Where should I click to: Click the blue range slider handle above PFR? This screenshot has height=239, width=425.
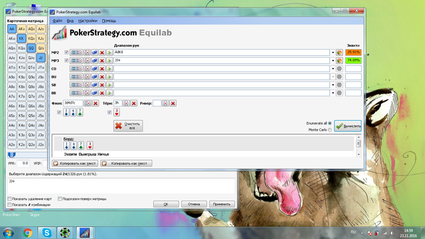[x=12, y=155]
